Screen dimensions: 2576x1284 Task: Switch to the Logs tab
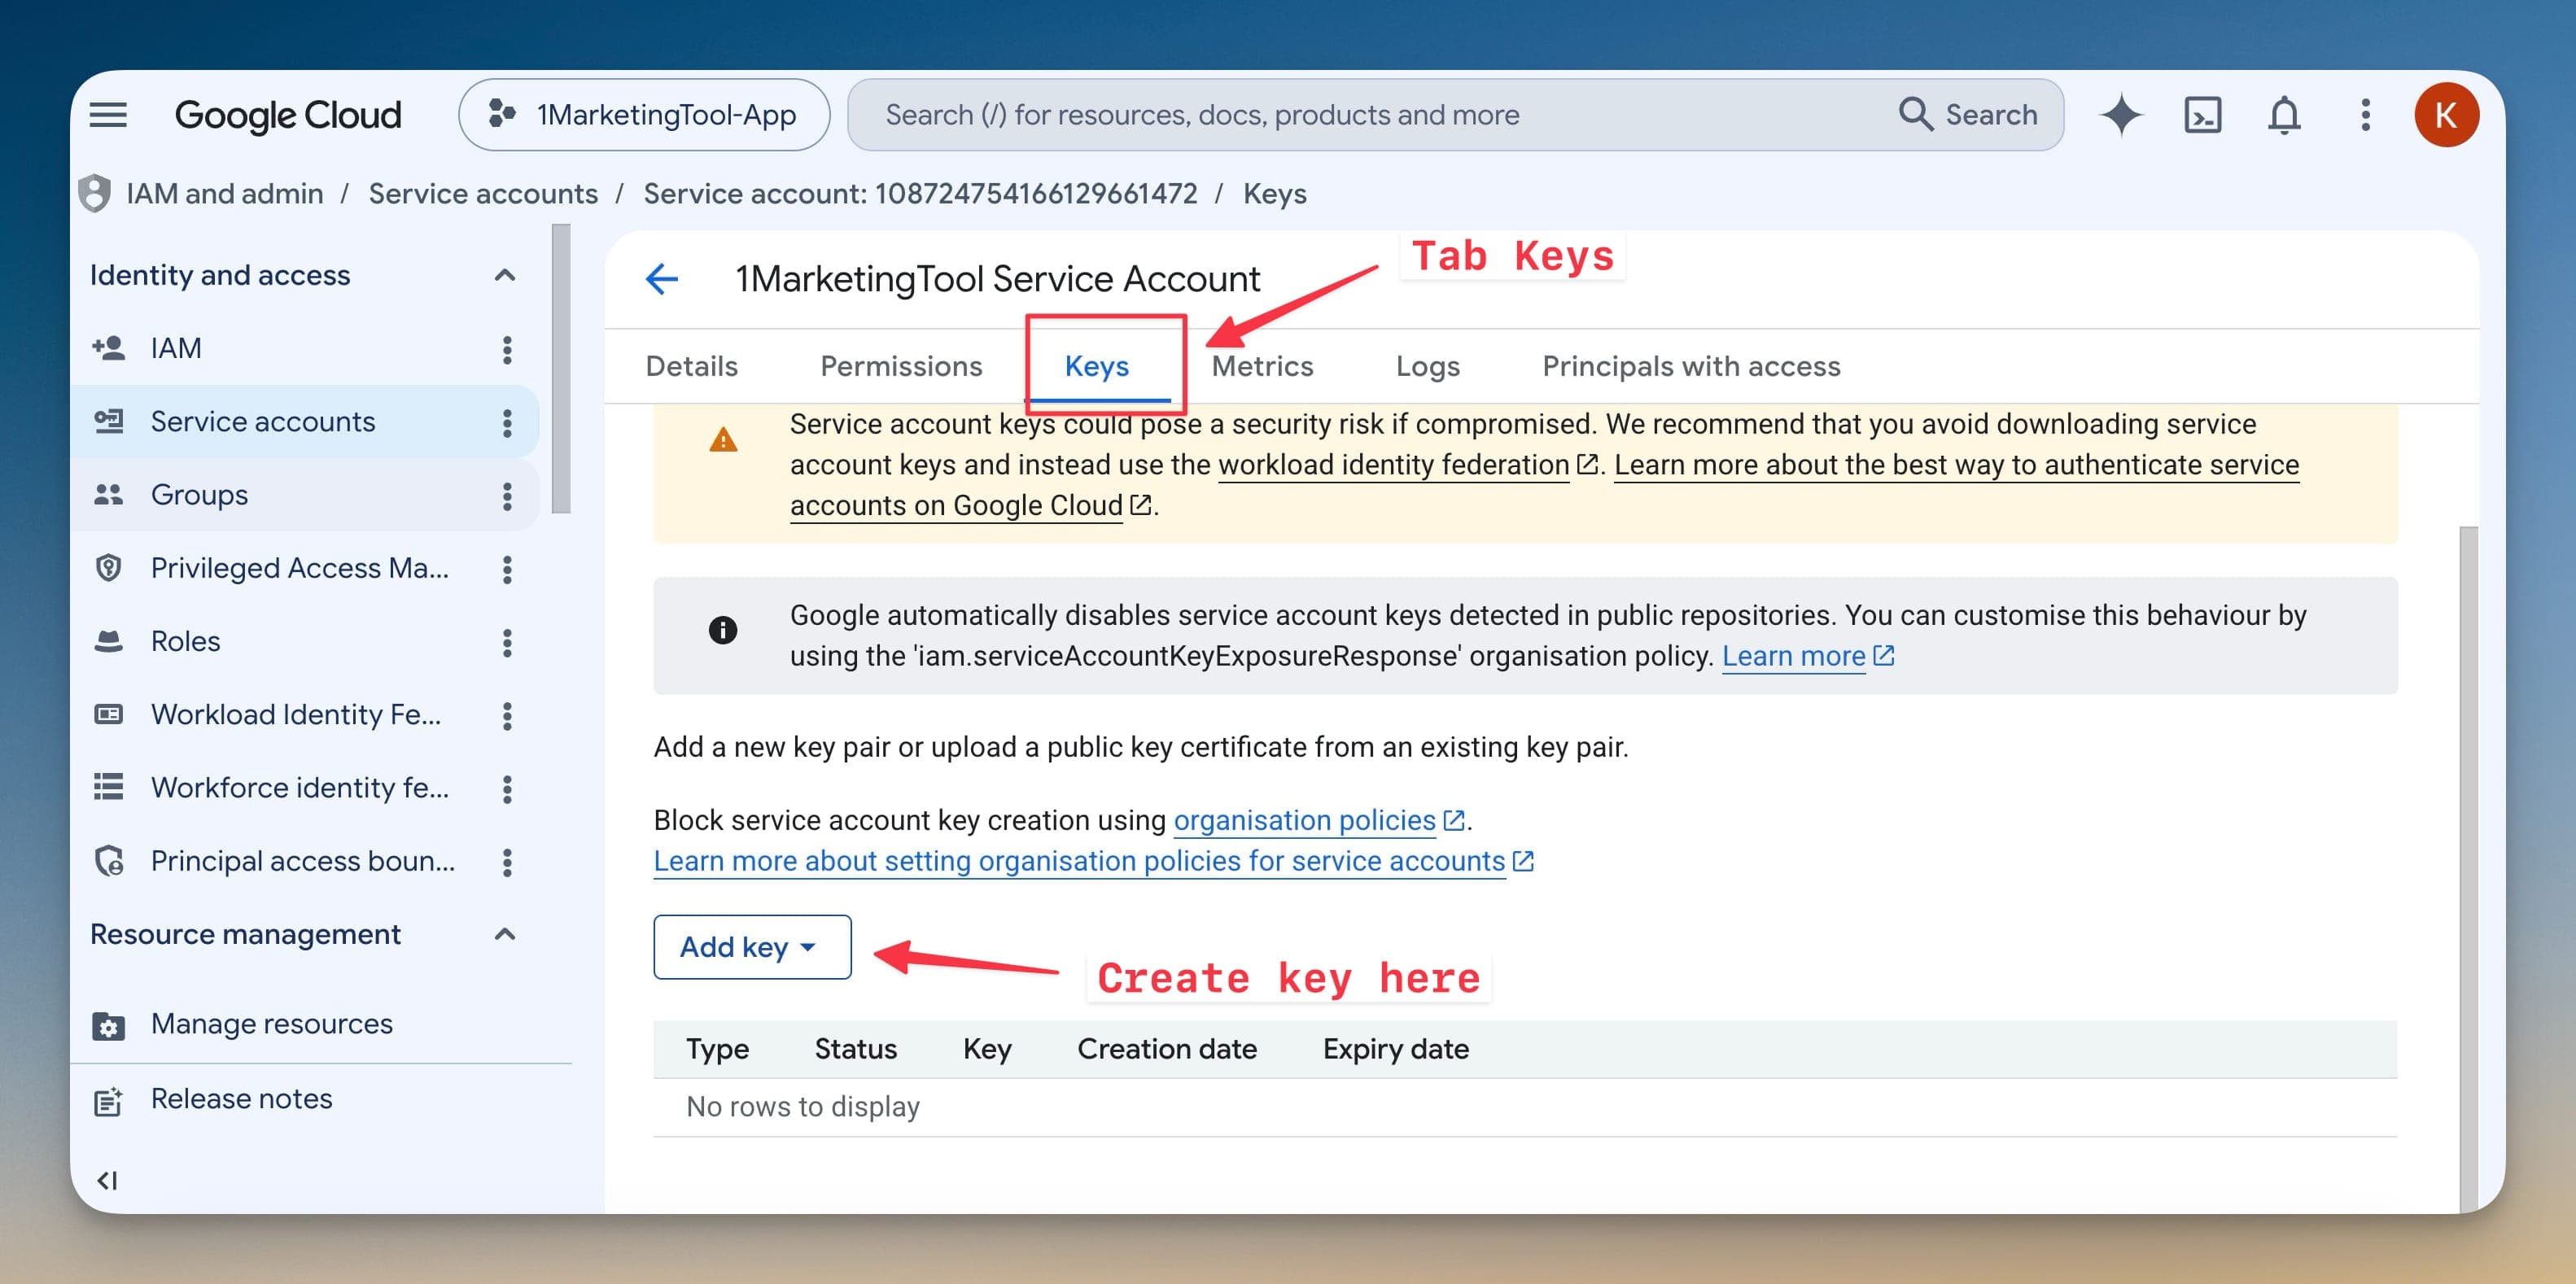tap(1427, 366)
